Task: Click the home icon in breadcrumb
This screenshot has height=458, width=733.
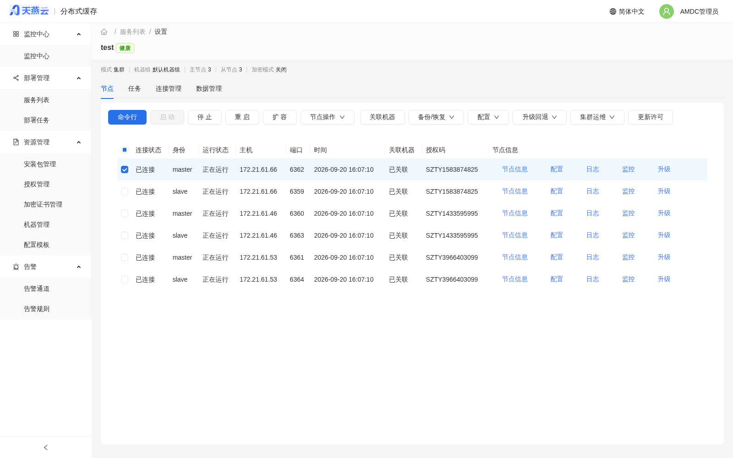Action: [x=104, y=32]
